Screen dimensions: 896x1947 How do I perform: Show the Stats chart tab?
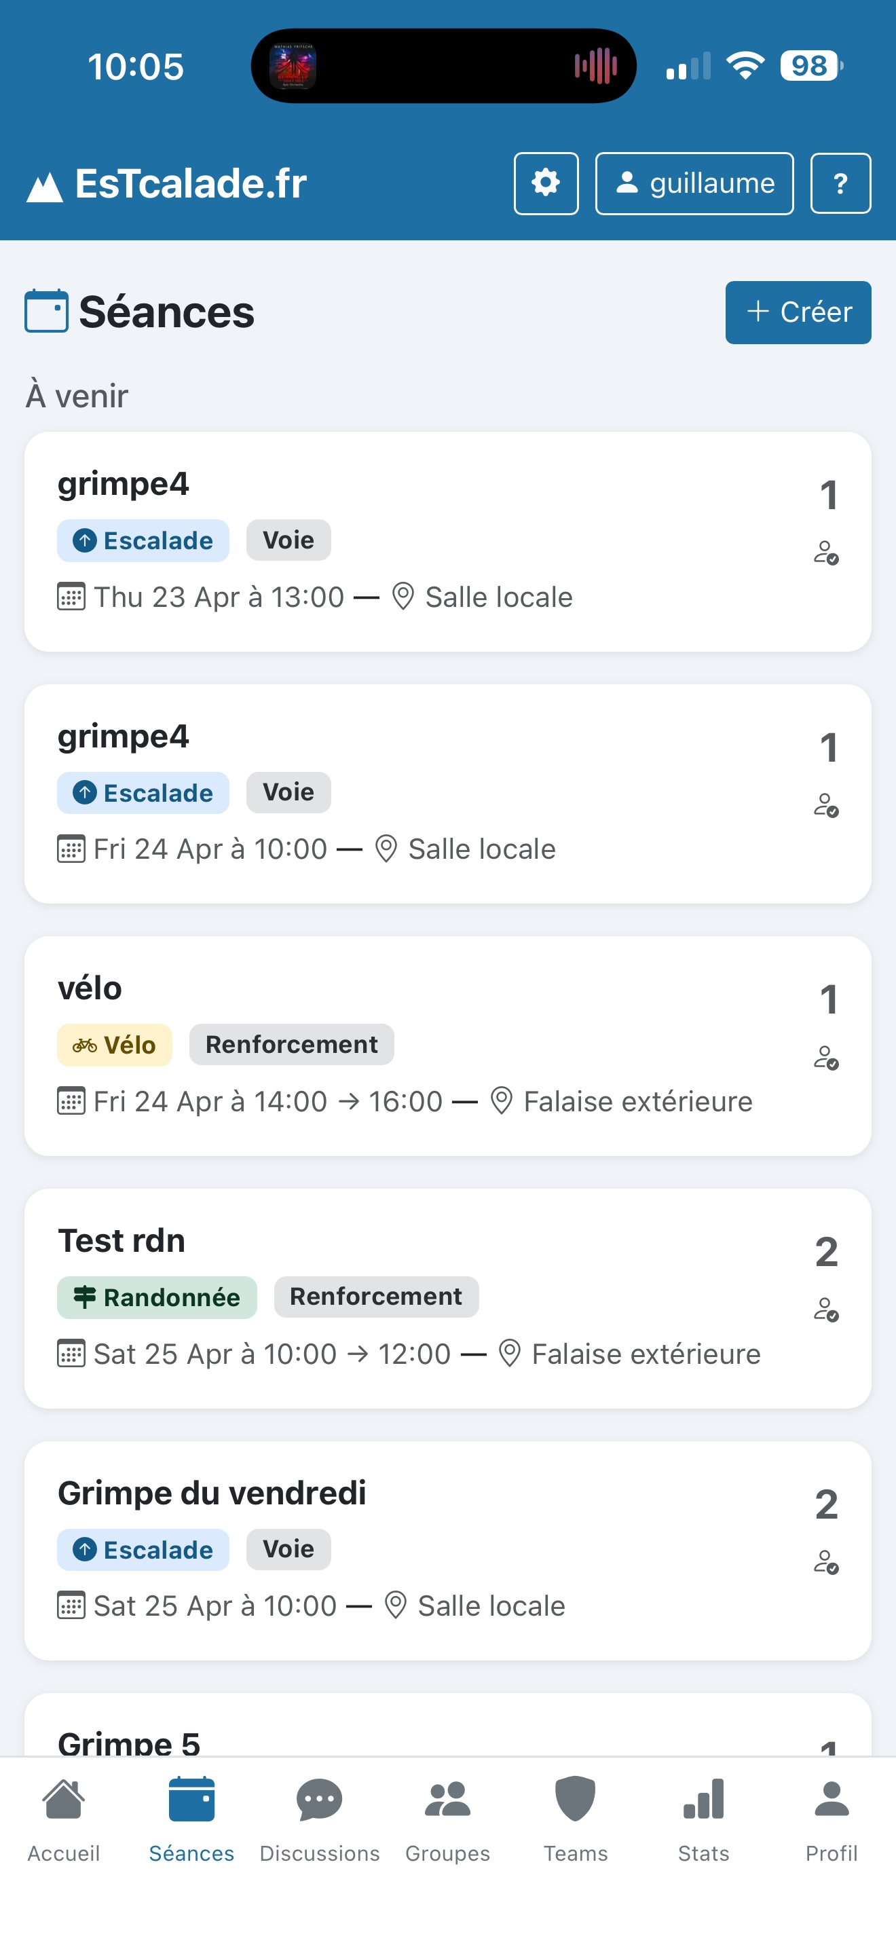tap(703, 1819)
